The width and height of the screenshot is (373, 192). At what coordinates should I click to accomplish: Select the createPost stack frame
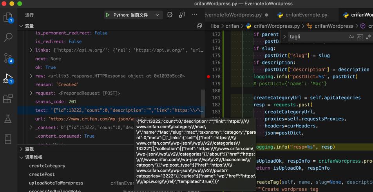tap(42, 174)
